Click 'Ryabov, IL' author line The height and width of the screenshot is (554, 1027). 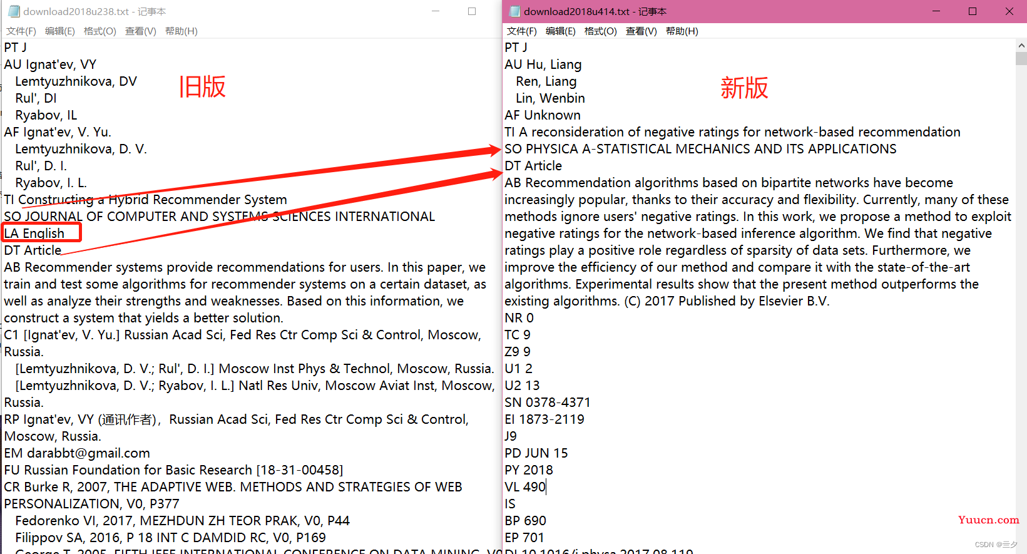(x=46, y=115)
